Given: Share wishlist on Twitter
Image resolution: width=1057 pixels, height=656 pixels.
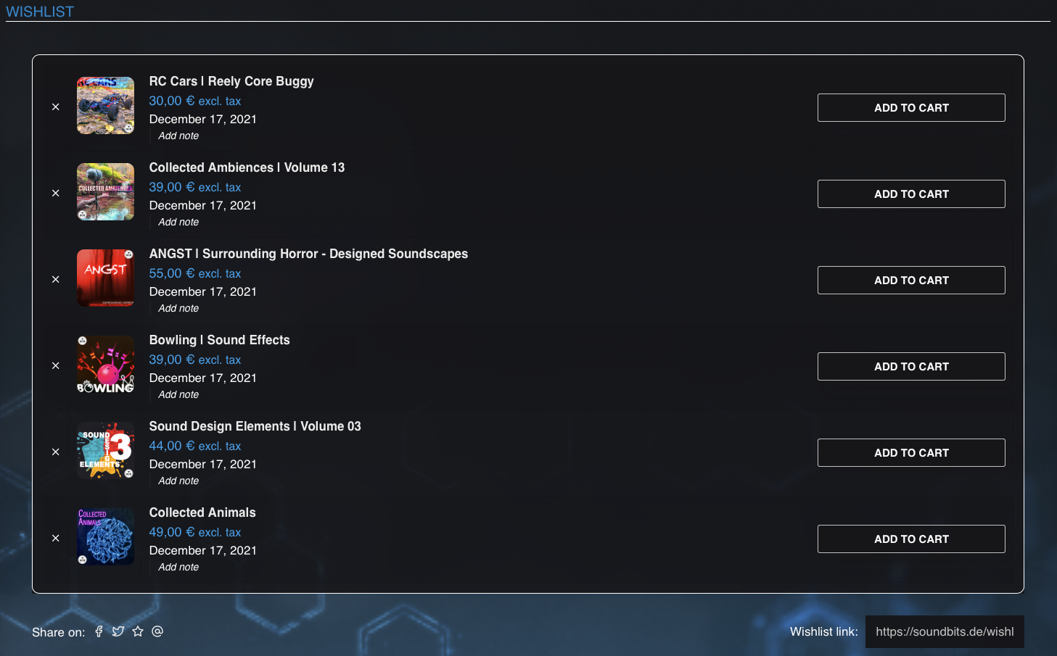Looking at the screenshot, I should point(118,631).
